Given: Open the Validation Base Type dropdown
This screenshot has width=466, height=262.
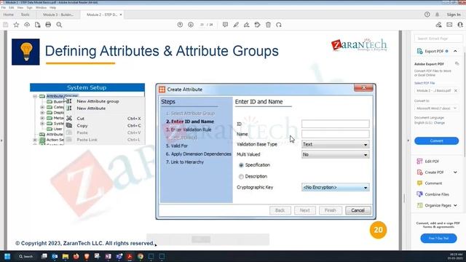Looking at the screenshot, I should pos(336,144).
